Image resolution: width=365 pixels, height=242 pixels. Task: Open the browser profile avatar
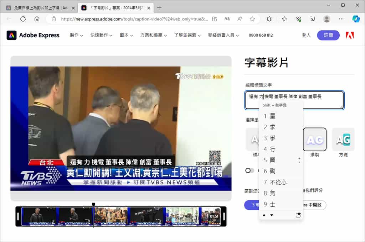tap(327, 19)
